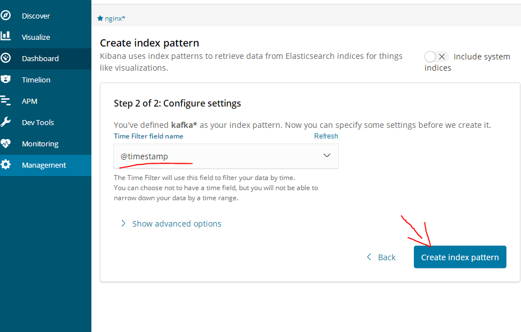Expand Show advanced options
This screenshot has width=521, height=332.
[x=177, y=224]
